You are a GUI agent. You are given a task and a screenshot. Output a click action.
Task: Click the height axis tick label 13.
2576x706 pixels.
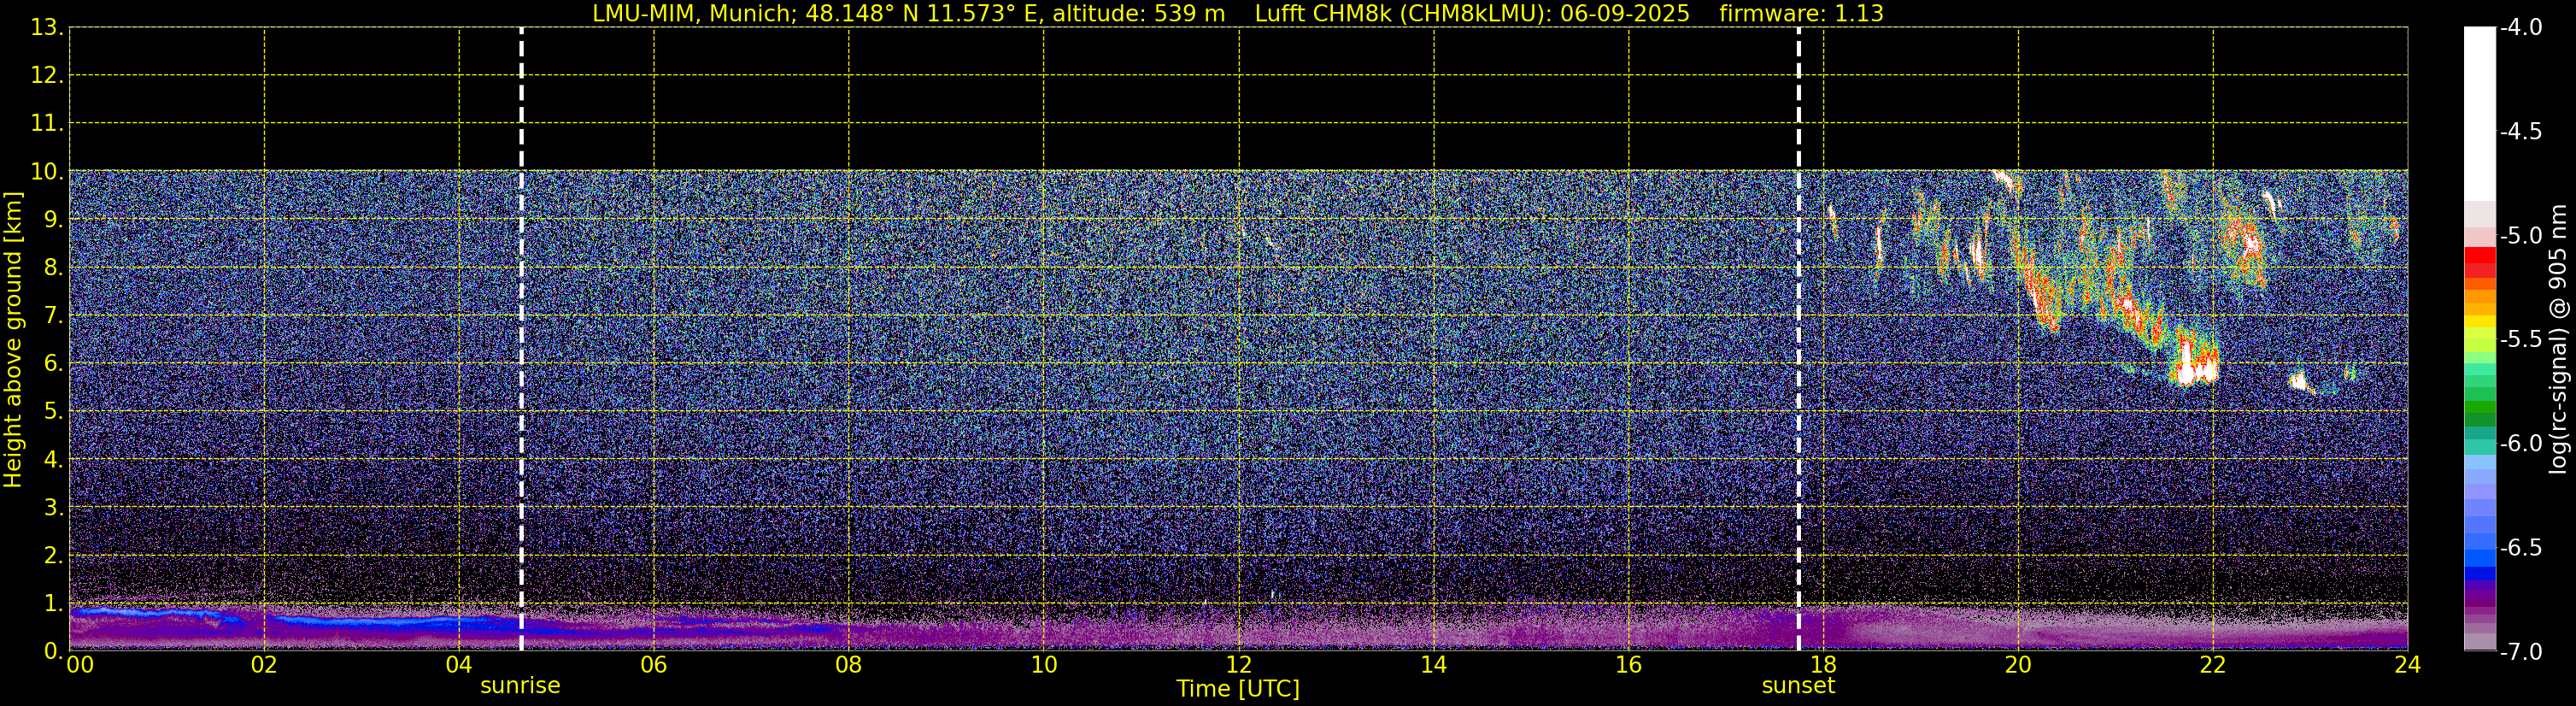pos(47,28)
